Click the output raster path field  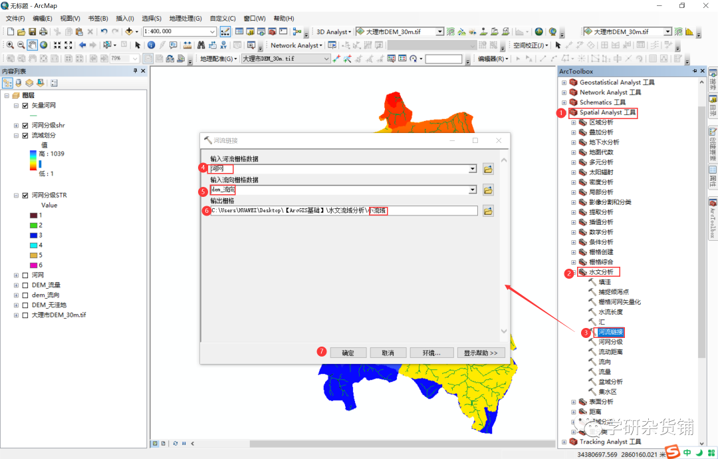click(x=344, y=211)
